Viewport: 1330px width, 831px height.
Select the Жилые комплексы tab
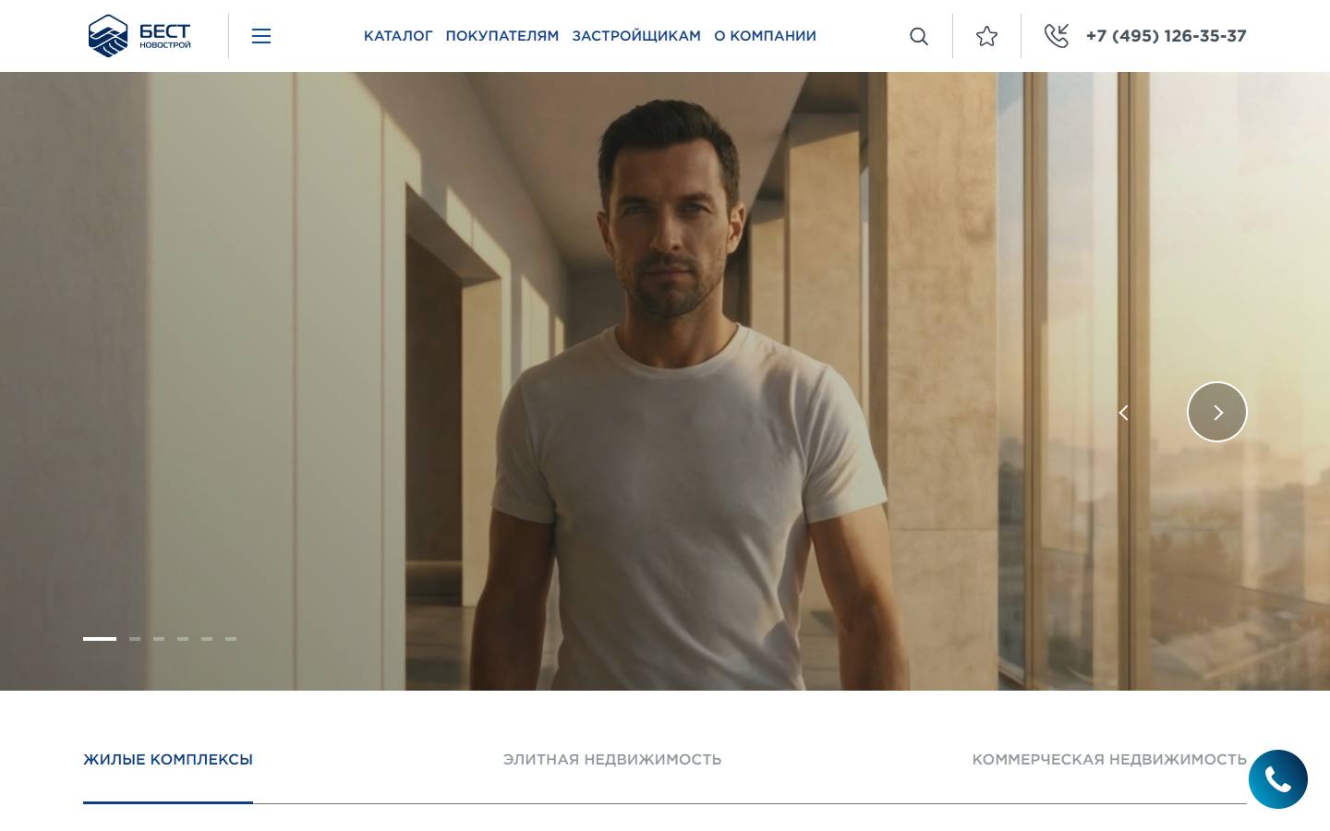point(168,760)
